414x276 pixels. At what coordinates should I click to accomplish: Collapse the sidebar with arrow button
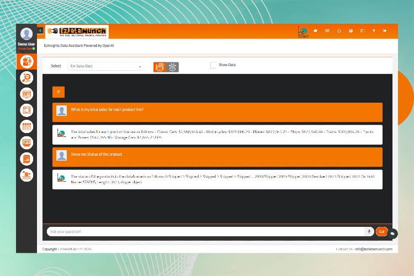40,31
